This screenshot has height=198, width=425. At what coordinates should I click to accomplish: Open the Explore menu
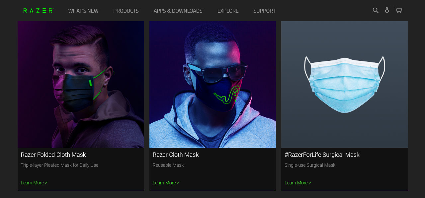click(228, 11)
